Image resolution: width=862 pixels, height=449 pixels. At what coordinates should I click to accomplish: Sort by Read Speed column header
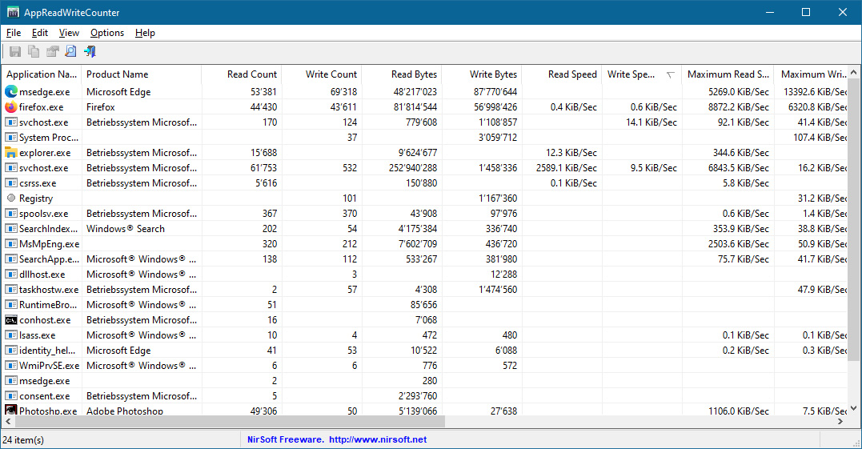coord(562,74)
